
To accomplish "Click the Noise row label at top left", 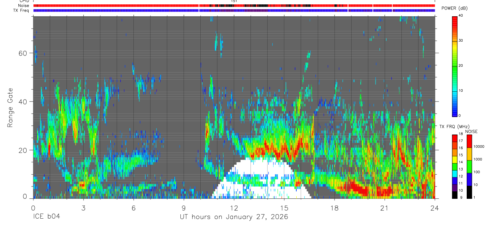I will (23, 6).
